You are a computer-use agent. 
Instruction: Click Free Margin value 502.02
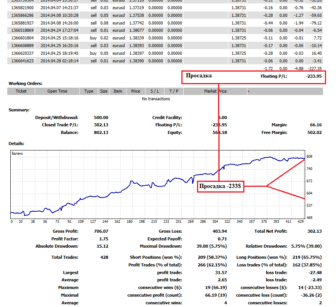point(315,132)
